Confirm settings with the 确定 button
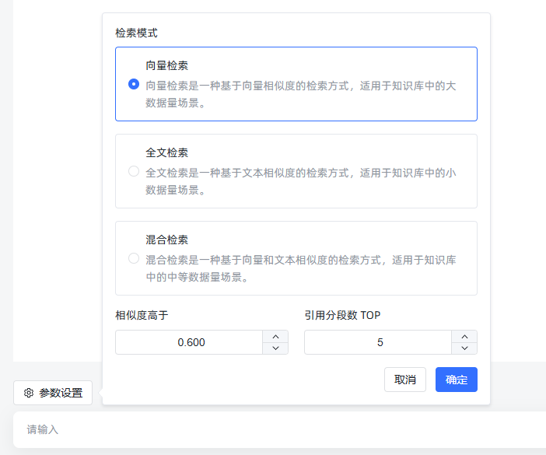 coord(456,380)
